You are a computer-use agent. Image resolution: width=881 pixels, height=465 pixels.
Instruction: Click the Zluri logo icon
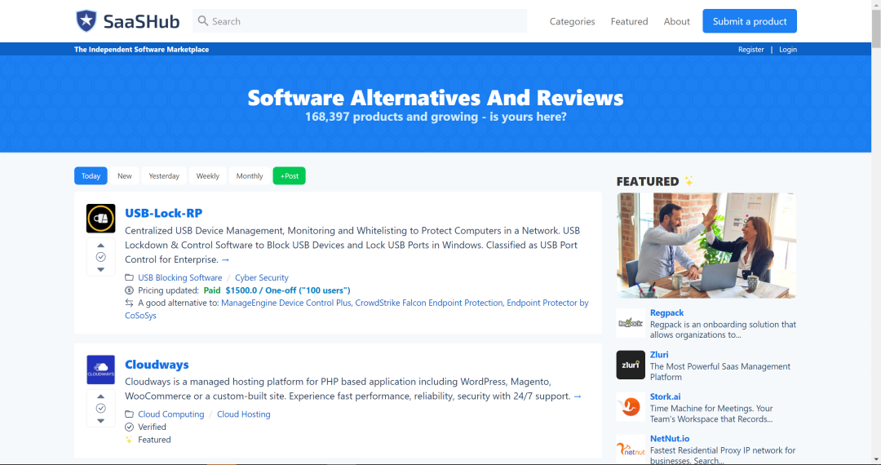pyautogui.click(x=631, y=365)
